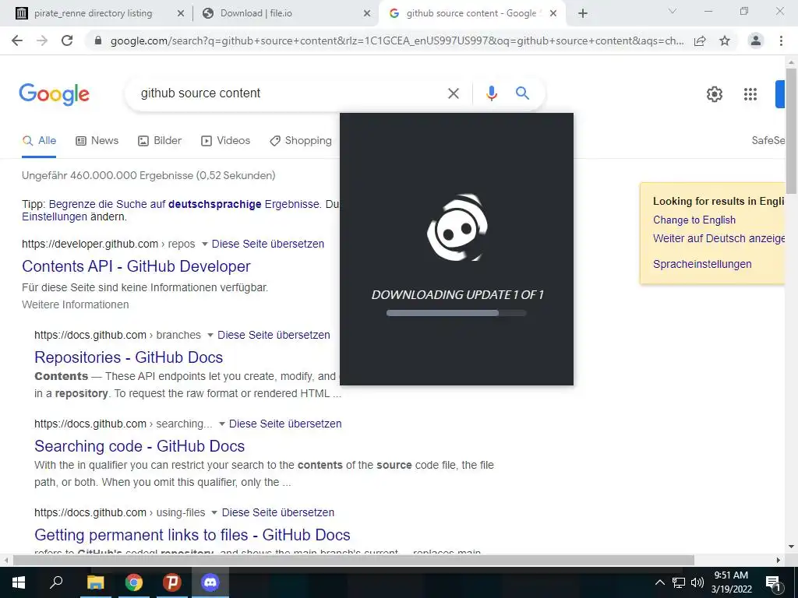Open Discord from the taskbar
The width and height of the screenshot is (798, 598).
pyautogui.click(x=210, y=582)
